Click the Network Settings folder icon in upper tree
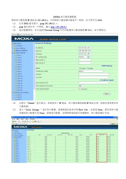 pyautogui.click(x=14, y=50)
